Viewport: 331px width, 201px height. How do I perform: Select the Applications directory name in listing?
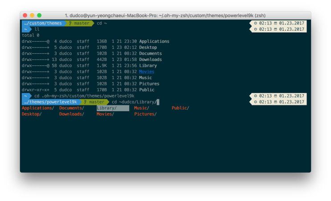click(154, 41)
